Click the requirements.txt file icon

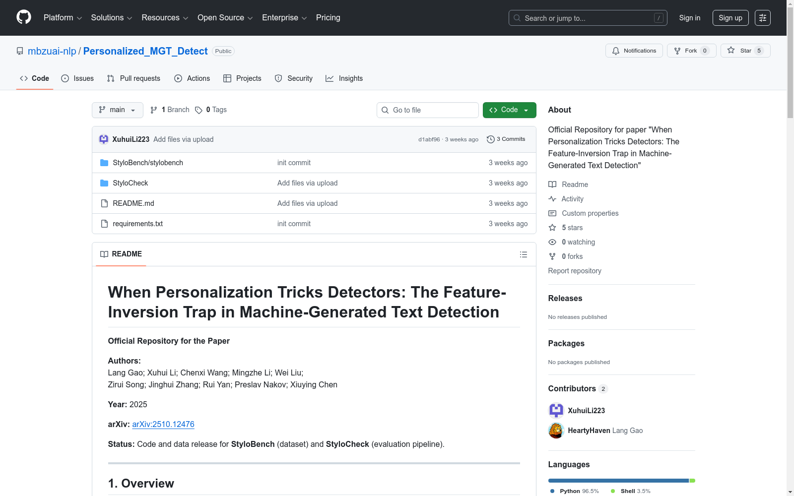[x=104, y=224]
